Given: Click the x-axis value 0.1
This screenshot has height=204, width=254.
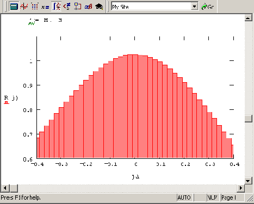Looking at the screenshot, I should [161, 164].
